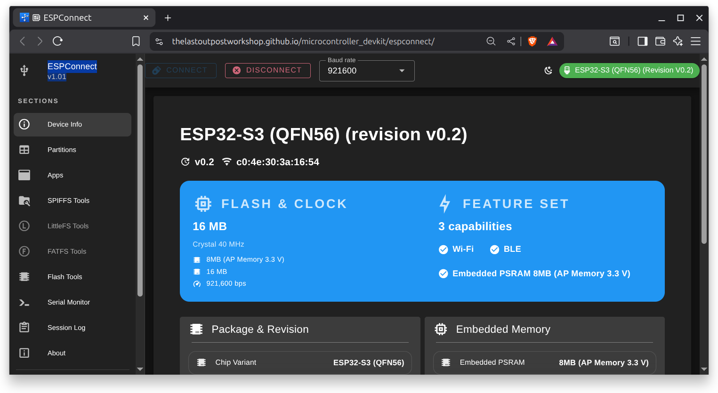Click the Session Log clipboard icon
Viewport: 718px width, 393px height.
(x=24, y=328)
